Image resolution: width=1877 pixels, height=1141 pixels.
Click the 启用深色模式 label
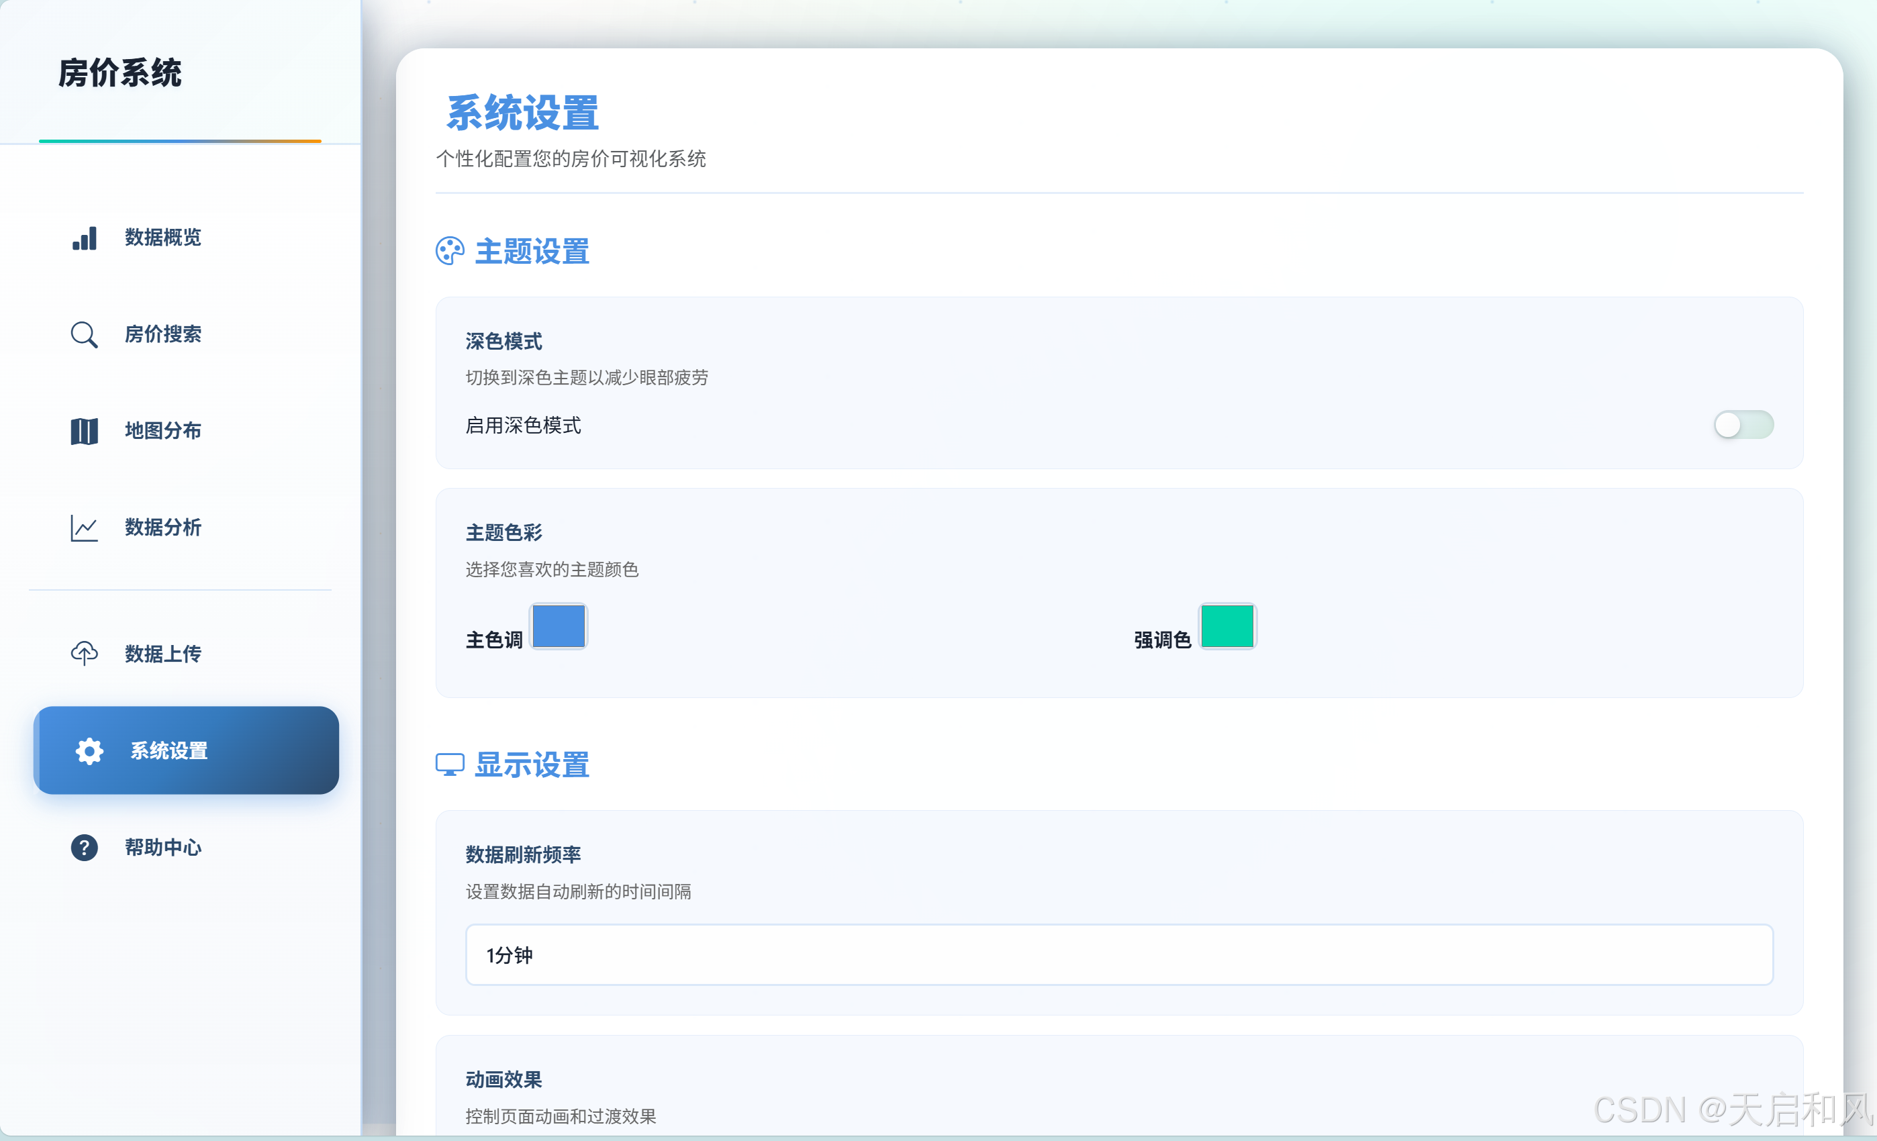coord(524,425)
